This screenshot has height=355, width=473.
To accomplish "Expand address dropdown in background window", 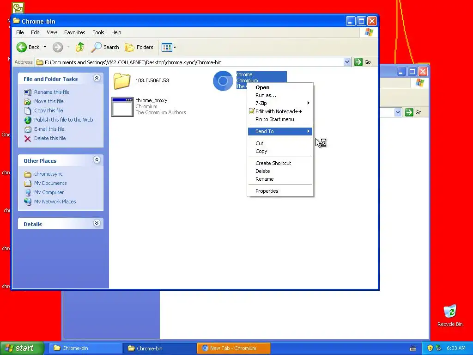I will (398, 112).
